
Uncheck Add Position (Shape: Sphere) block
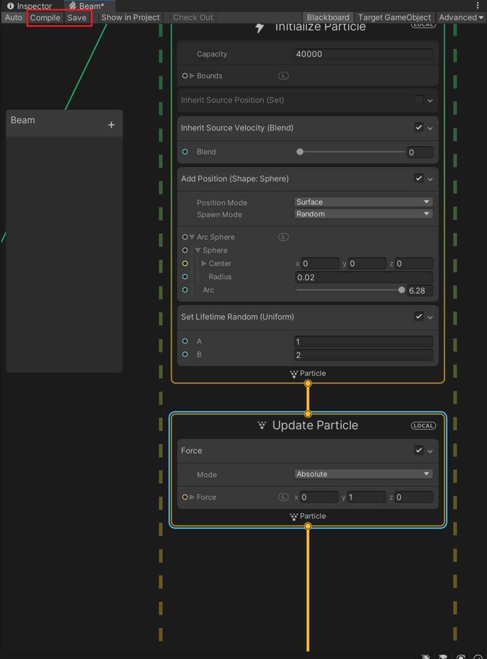419,178
